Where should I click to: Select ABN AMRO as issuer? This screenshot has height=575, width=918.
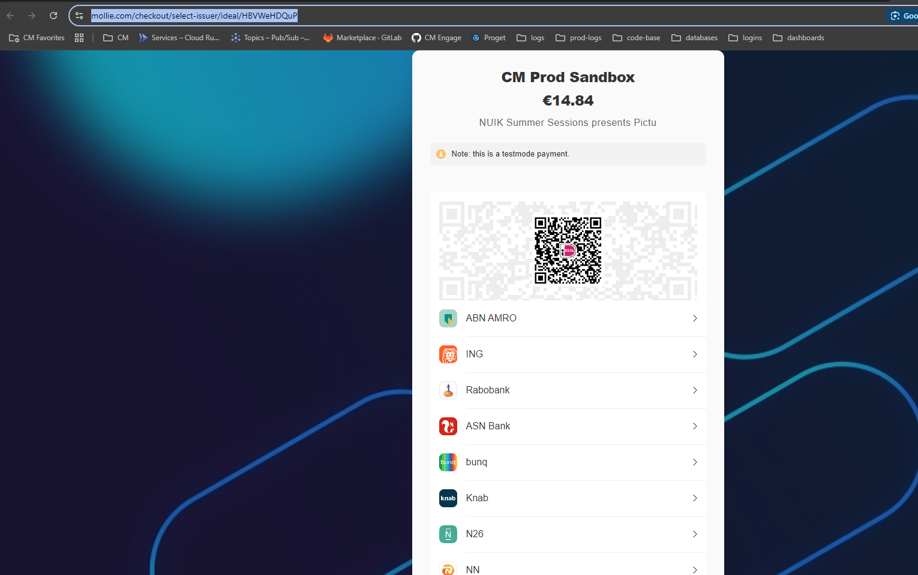[x=568, y=318]
